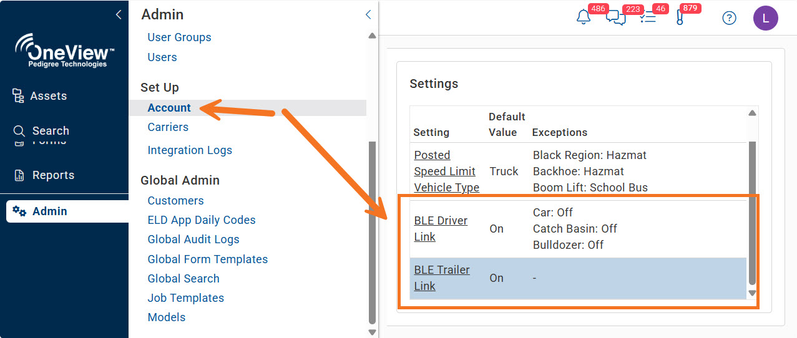Open Global Audit Logs
This screenshot has width=797, height=338.
[193, 239]
